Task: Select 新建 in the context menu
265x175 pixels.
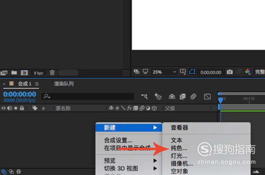Action: [x=129, y=128]
